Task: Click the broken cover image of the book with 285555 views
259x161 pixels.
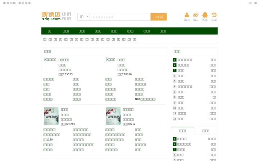Action: 50,59
